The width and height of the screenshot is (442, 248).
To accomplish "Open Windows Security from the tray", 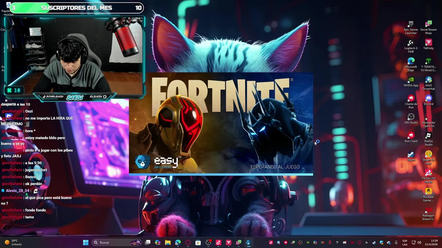I will [382, 242].
